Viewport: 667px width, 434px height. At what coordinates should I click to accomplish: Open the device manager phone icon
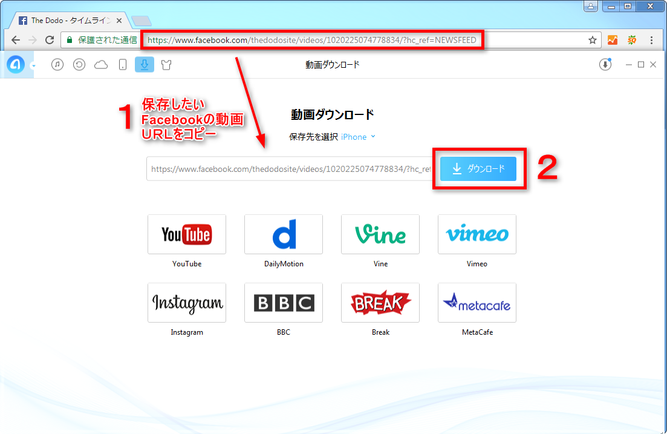click(123, 65)
